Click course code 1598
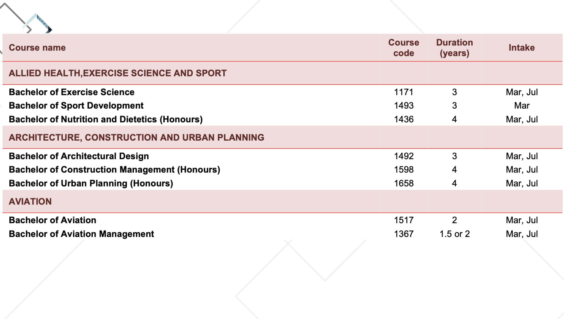Image resolution: width=564 pixels, height=319 pixels. point(404,170)
